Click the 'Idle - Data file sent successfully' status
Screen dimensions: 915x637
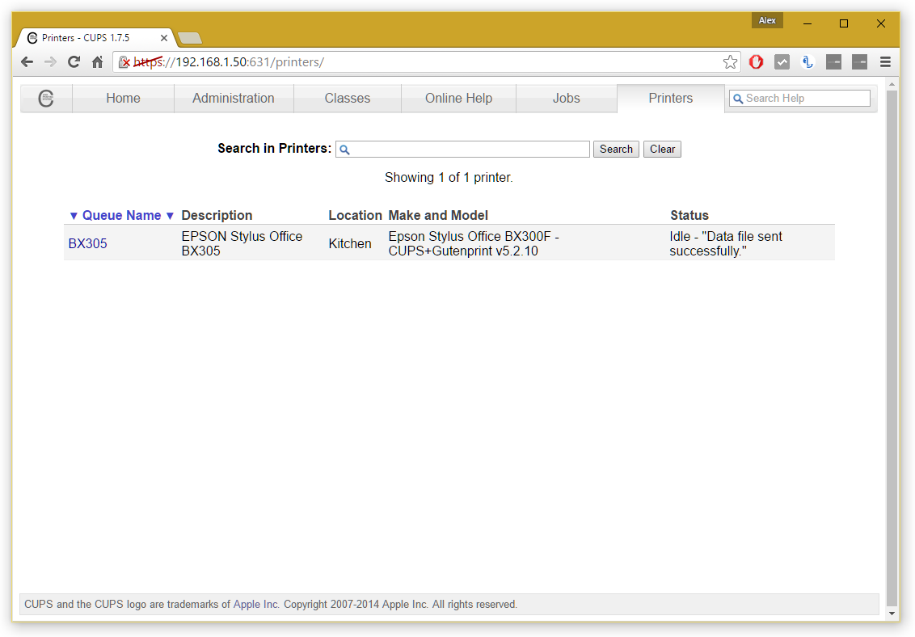[725, 244]
